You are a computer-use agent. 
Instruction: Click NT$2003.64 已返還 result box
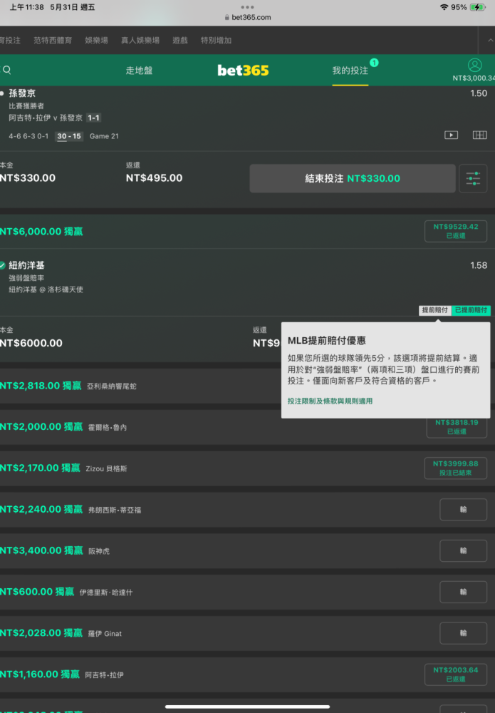point(456,674)
